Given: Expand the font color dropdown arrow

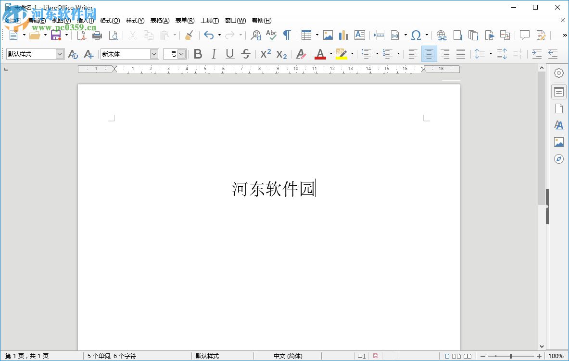Looking at the screenshot, I should [331, 54].
